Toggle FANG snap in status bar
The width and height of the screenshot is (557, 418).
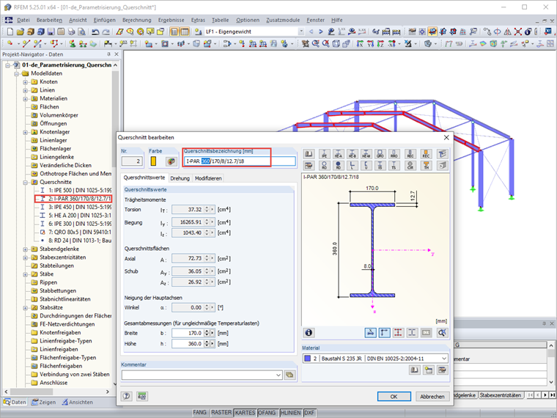(x=199, y=413)
